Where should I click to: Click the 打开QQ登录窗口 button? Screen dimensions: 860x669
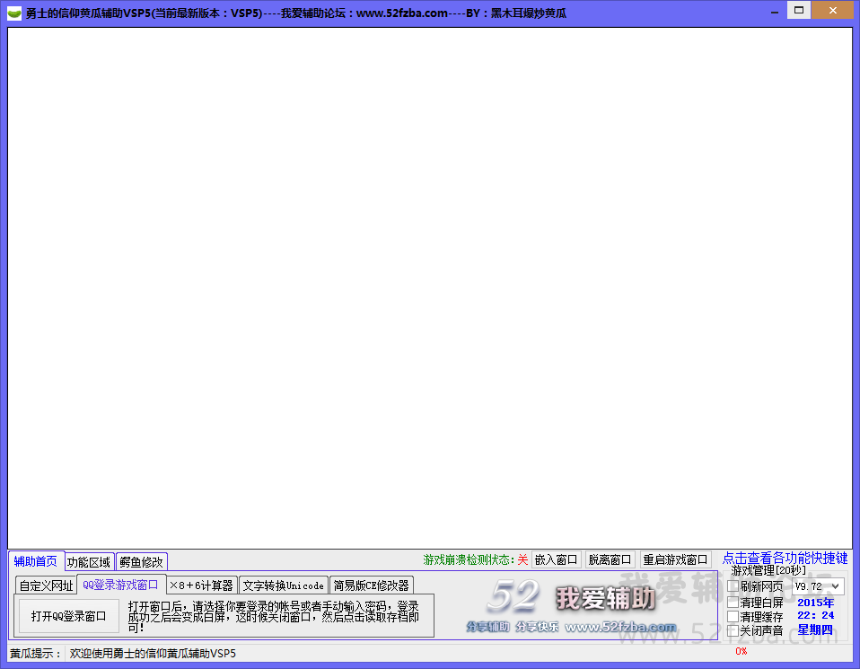pyautogui.click(x=68, y=616)
